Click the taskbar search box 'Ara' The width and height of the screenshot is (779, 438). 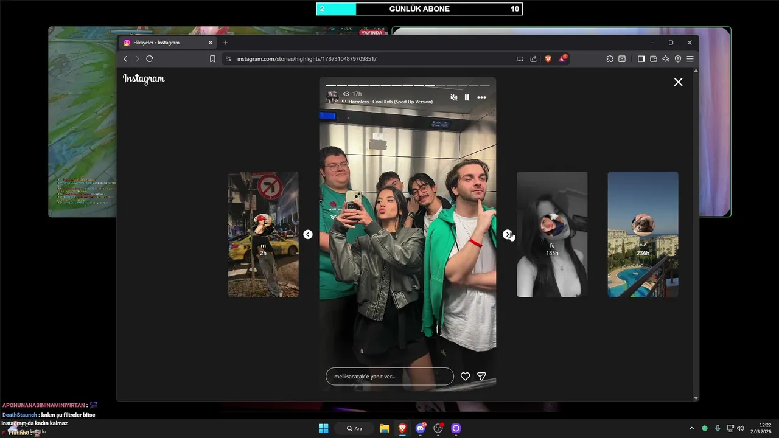click(354, 428)
